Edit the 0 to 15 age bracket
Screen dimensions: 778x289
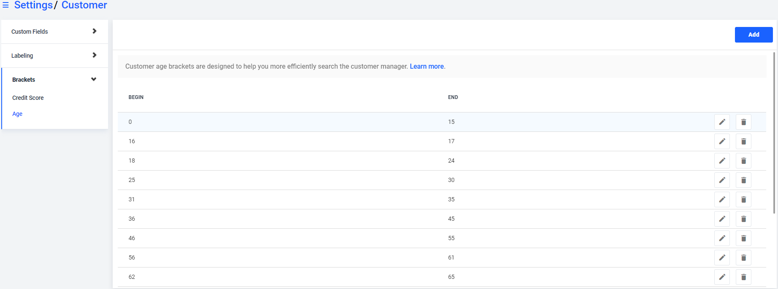722,122
